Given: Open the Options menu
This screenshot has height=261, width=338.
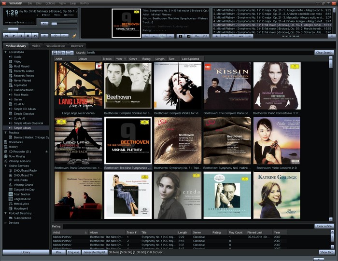Looking at the screenshot, I should 50,3.
